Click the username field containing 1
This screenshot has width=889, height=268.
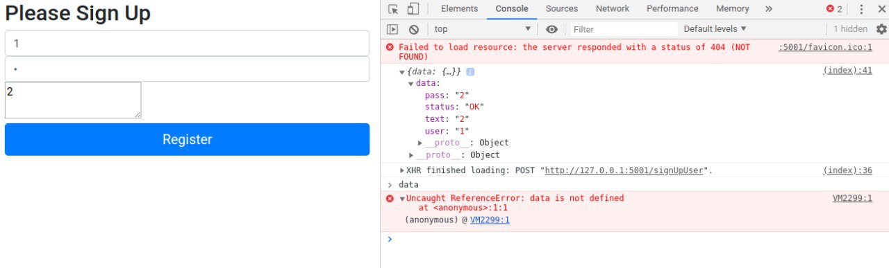tap(187, 43)
